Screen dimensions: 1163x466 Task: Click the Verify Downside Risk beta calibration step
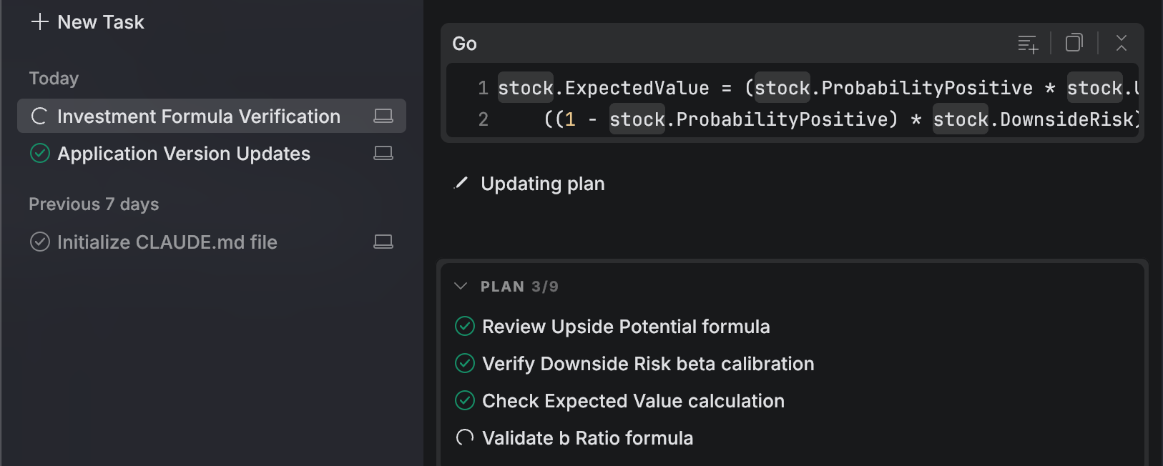point(648,364)
